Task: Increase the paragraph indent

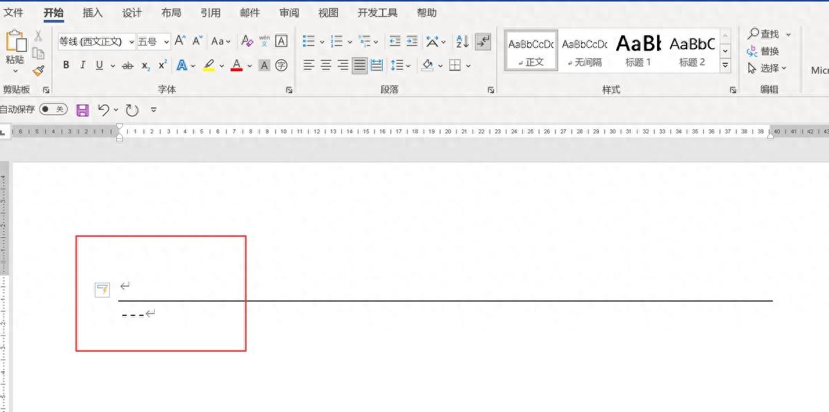Action: (412, 41)
